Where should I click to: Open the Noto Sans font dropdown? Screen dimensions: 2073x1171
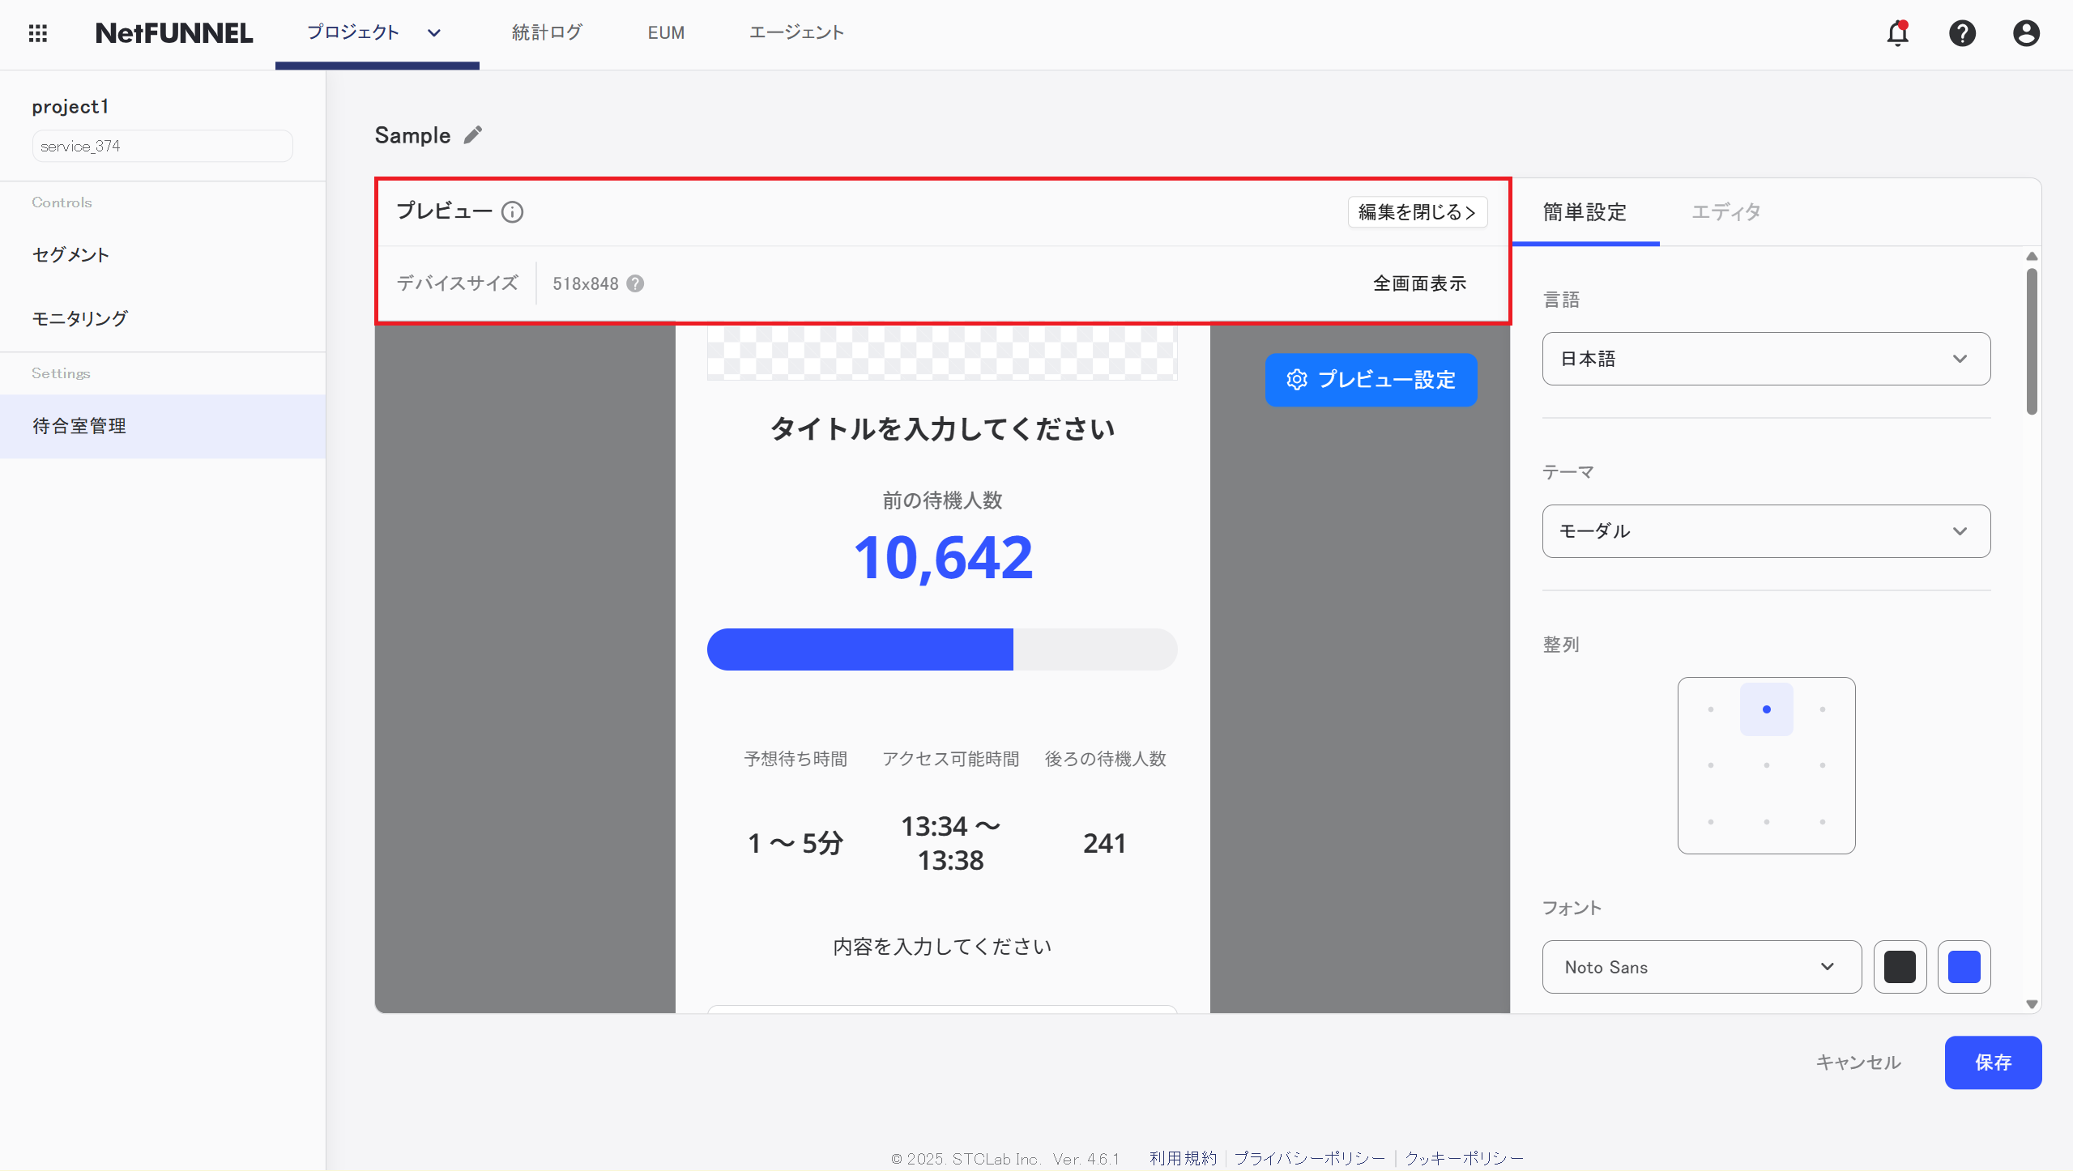[1701, 966]
